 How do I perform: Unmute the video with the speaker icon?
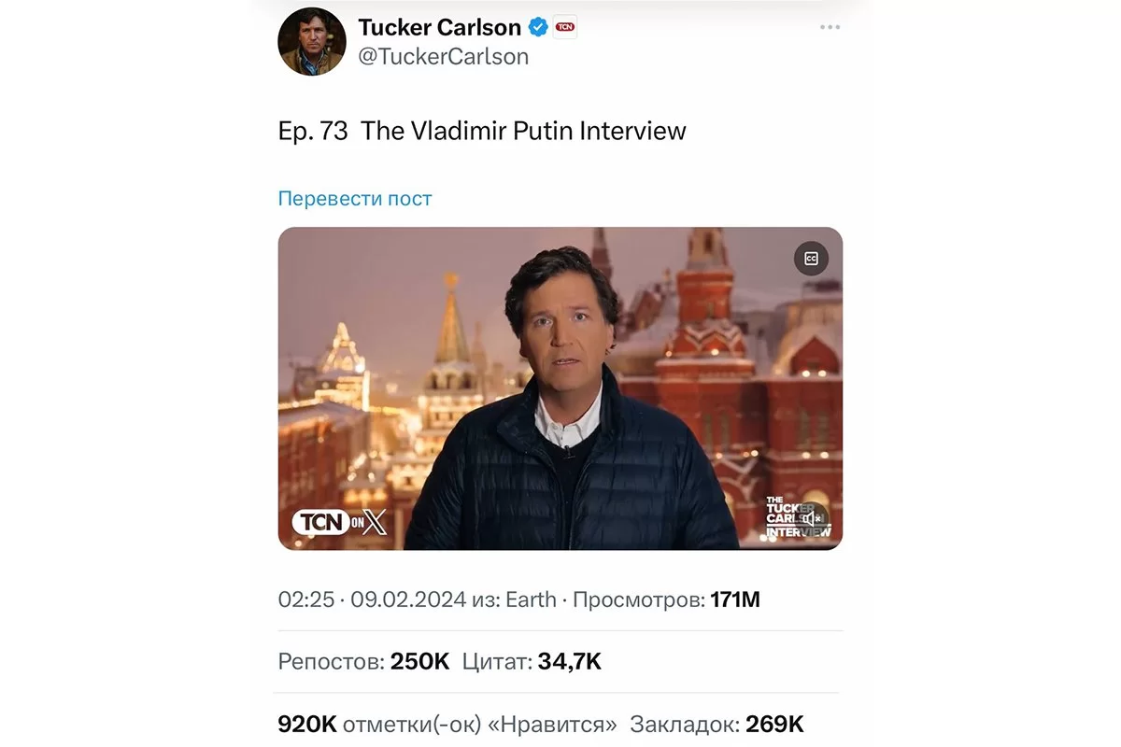(x=816, y=518)
